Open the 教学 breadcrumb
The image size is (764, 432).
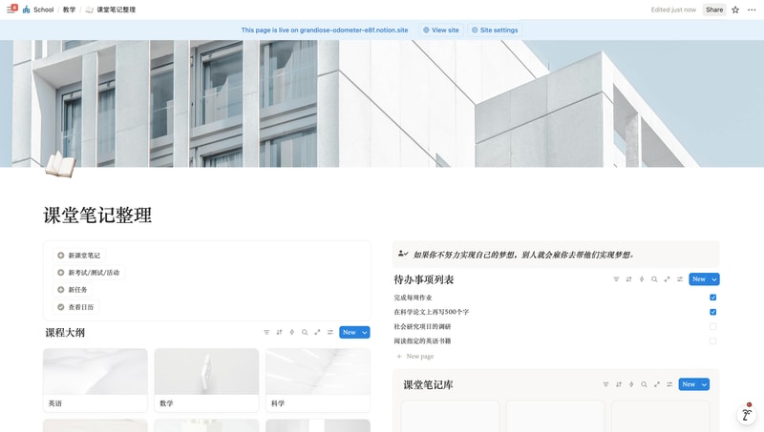pyautogui.click(x=69, y=10)
